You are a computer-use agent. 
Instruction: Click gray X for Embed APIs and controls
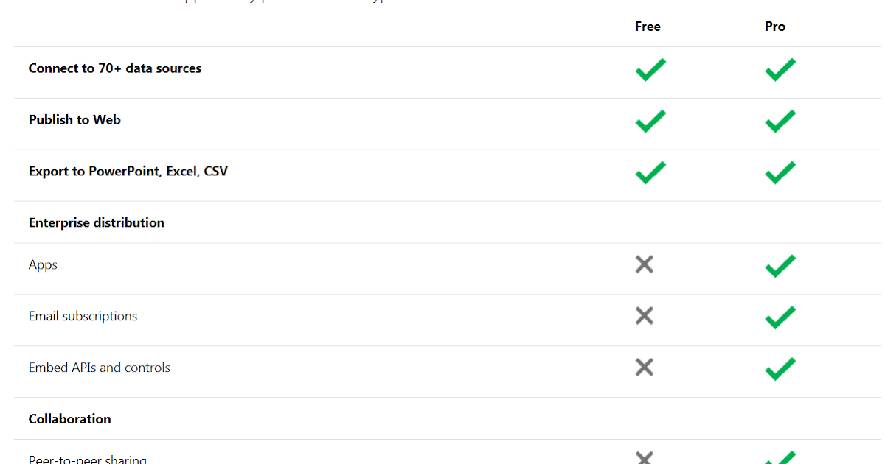click(645, 368)
